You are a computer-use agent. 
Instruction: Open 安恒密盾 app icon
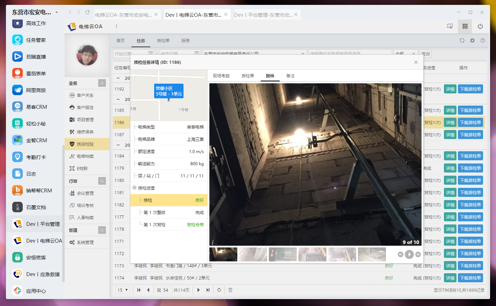[x=17, y=258]
